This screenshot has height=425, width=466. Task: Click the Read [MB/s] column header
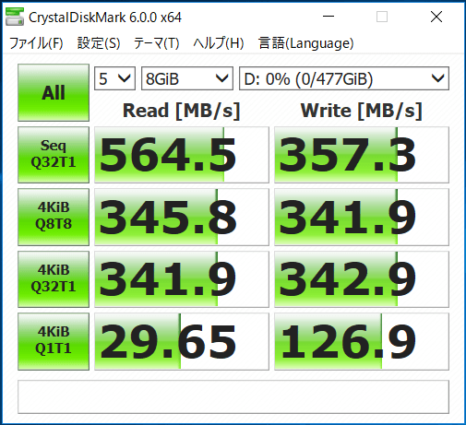pos(182,111)
